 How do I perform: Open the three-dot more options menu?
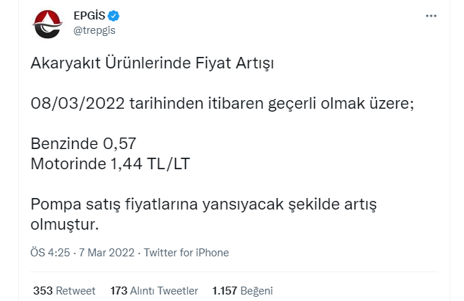pyautogui.click(x=432, y=15)
